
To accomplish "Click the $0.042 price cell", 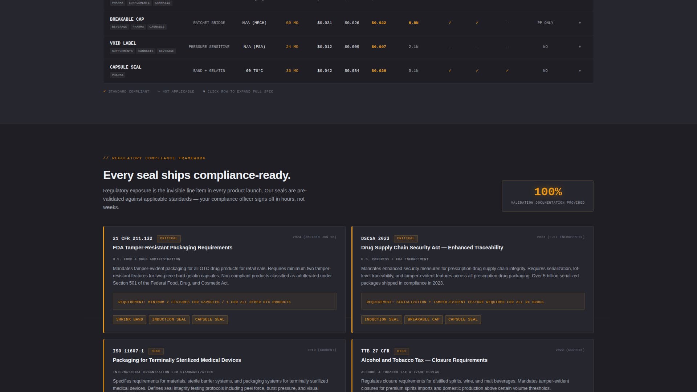I will point(325,71).
